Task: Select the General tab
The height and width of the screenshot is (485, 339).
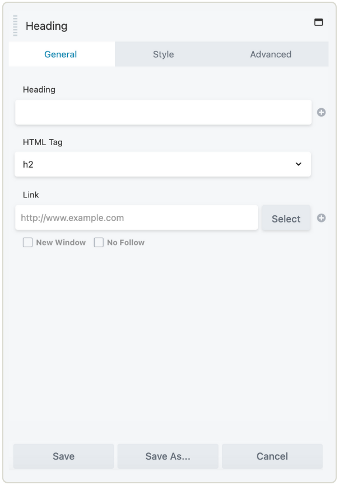Action: [x=61, y=54]
